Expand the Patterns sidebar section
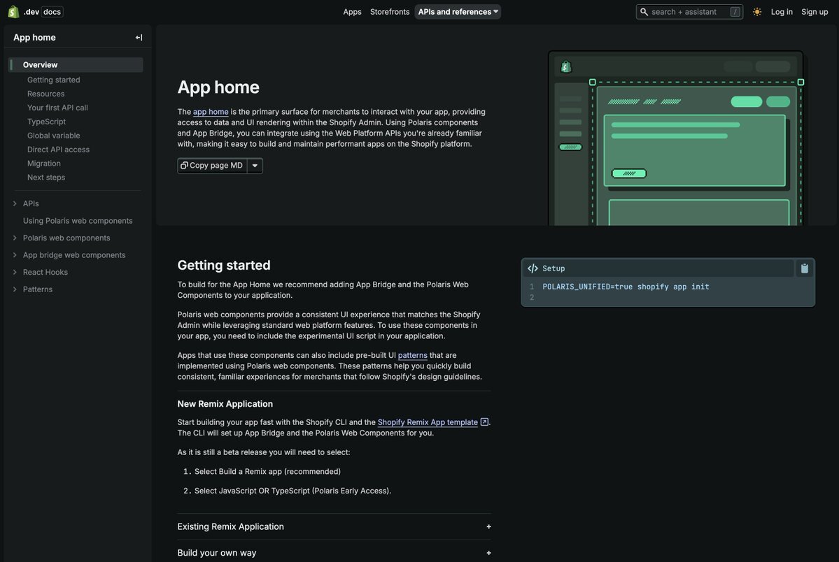 coord(15,289)
